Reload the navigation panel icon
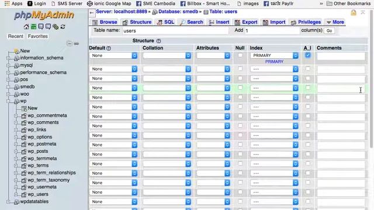374x210 pixels. pos(63,27)
